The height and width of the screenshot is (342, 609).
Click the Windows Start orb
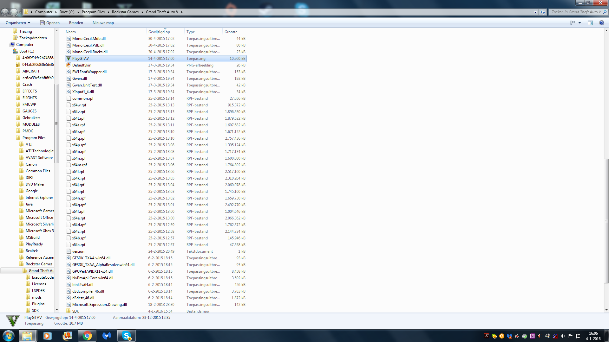pos(9,336)
